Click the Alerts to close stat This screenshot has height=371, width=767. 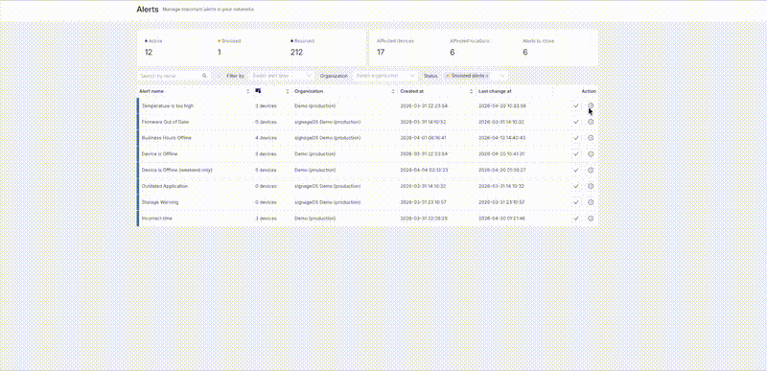538,47
